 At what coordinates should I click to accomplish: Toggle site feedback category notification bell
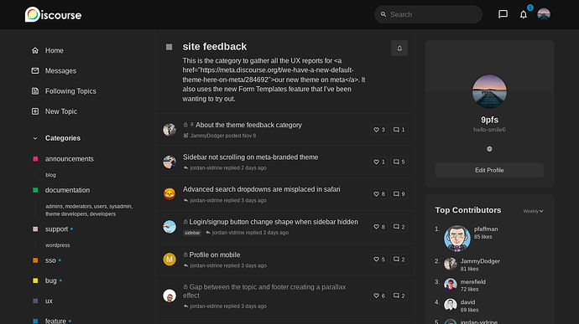click(399, 49)
